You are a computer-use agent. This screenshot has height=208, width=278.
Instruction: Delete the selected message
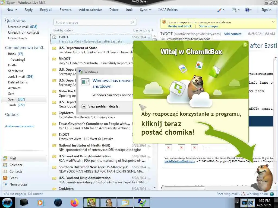point(114,10)
